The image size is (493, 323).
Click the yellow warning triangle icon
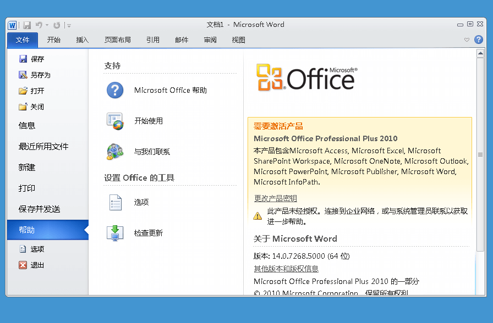258,216
